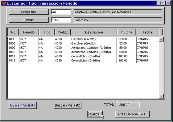Viewport: 173px width, 122px height.
Task: Click the Buscar - Vista #1 button
Action: tap(23, 105)
